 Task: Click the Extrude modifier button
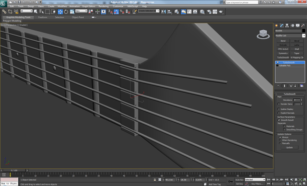pyautogui.click(x=283, y=45)
